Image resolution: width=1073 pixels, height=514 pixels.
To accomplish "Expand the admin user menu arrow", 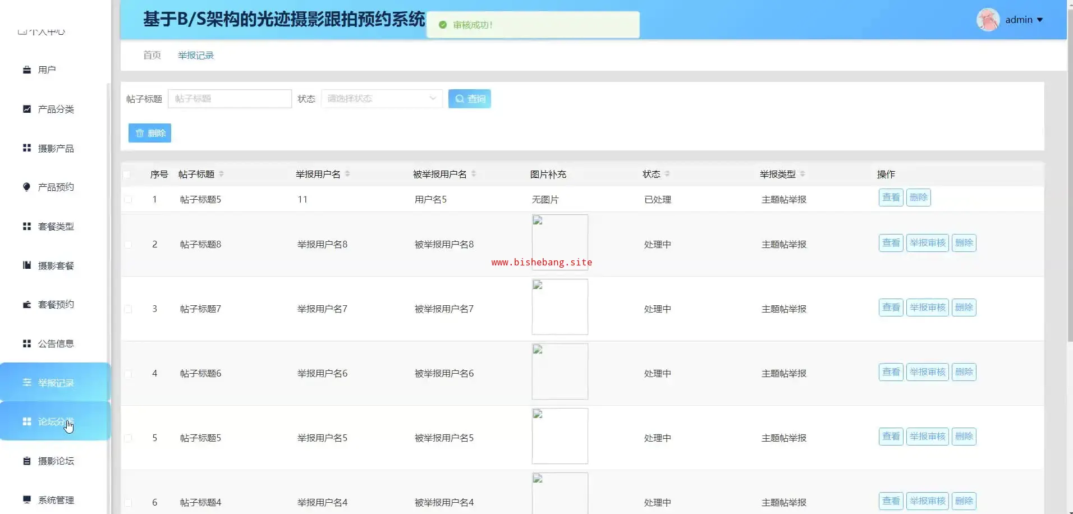I will [x=1040, y=20].
